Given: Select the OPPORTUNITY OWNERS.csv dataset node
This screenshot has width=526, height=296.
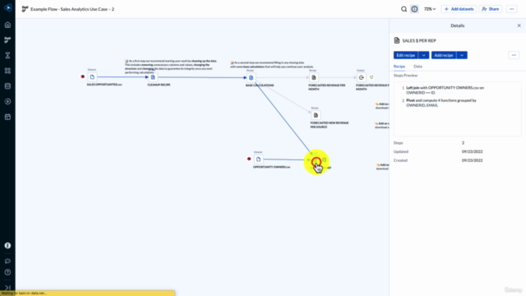Looking at the screenshot, I should [x=258, y=160].
